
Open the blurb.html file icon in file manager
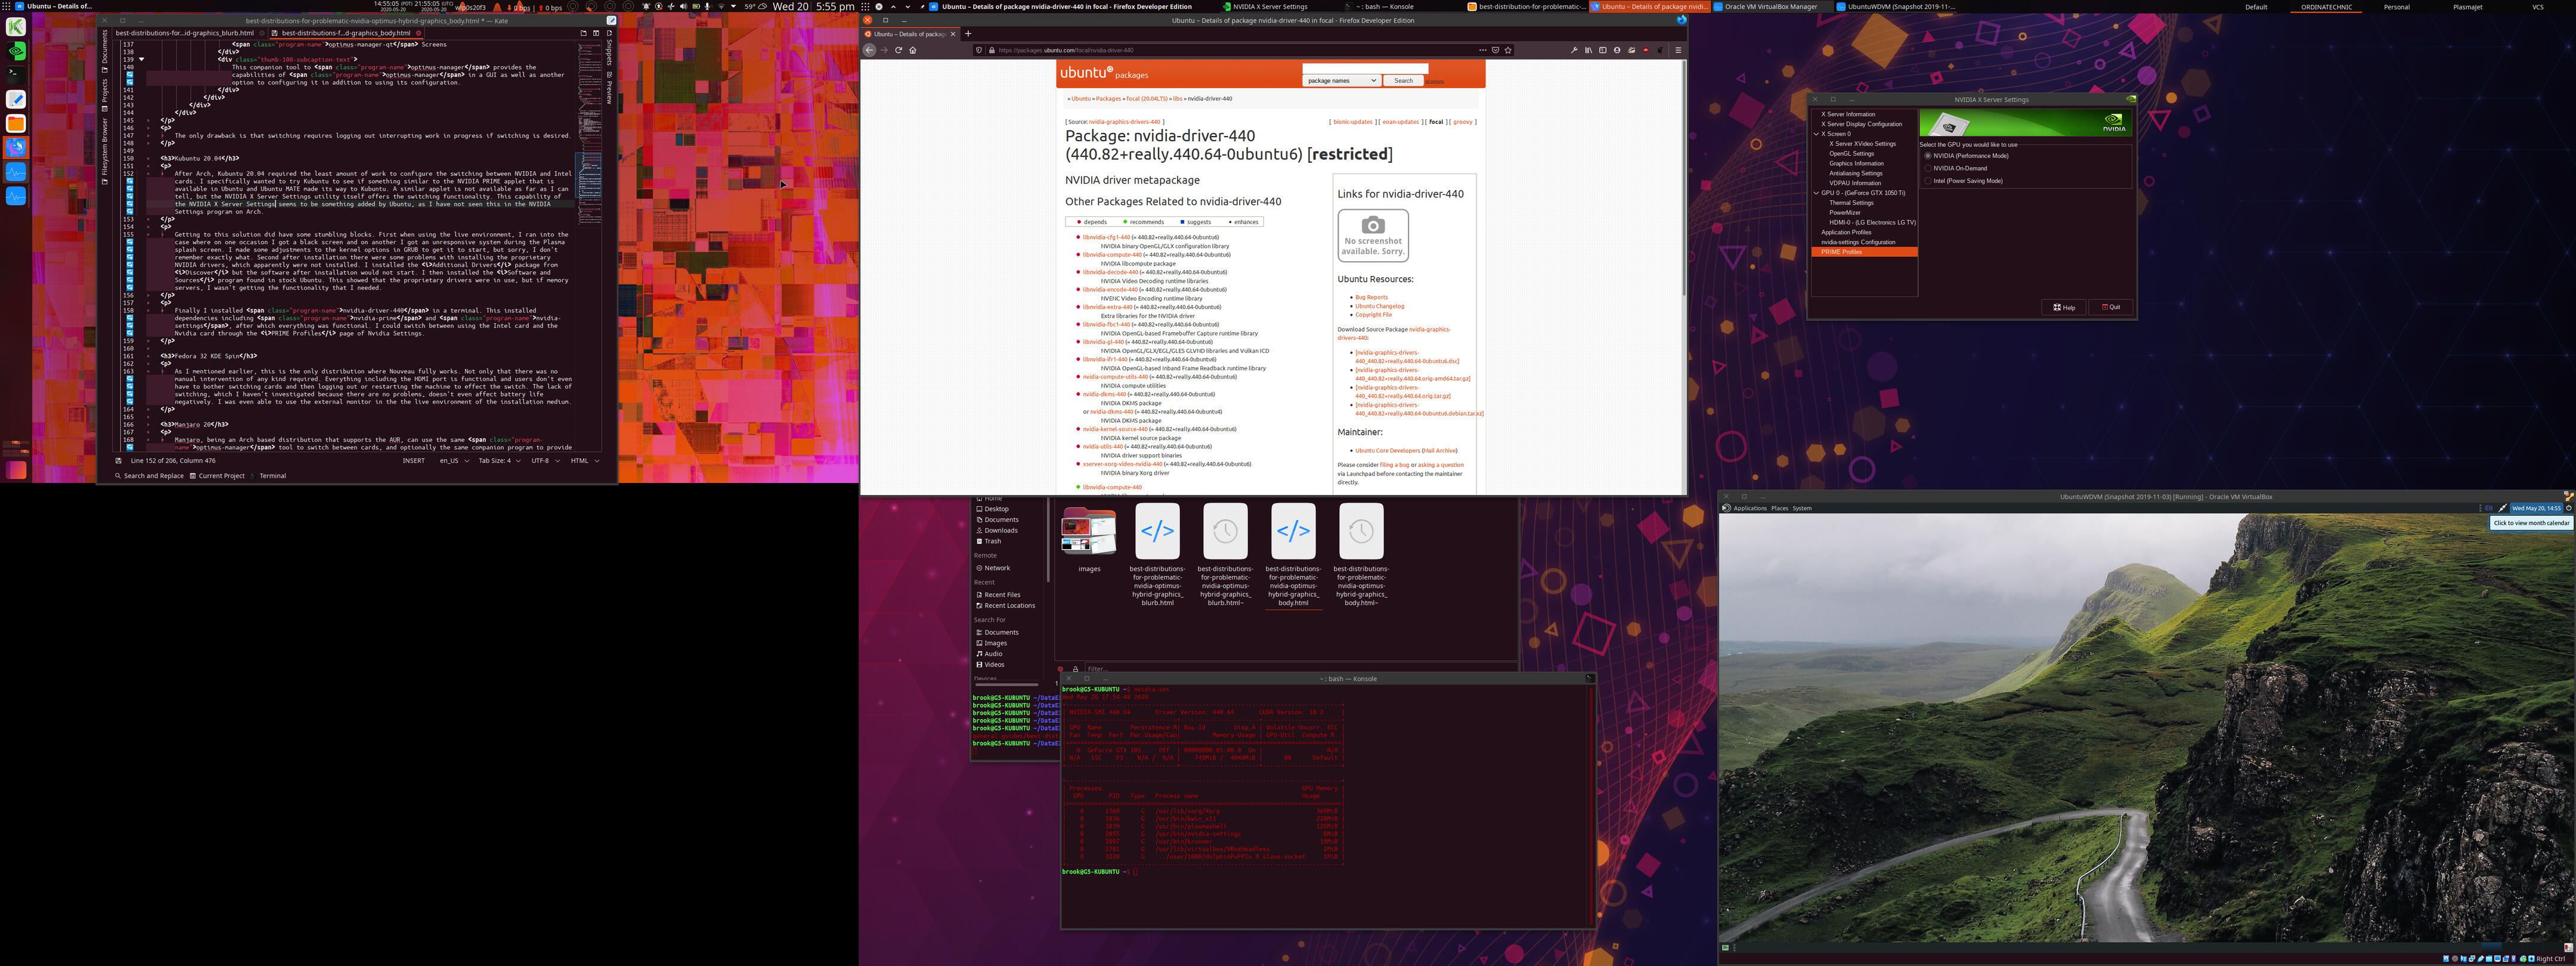[x=1157, y=531]
